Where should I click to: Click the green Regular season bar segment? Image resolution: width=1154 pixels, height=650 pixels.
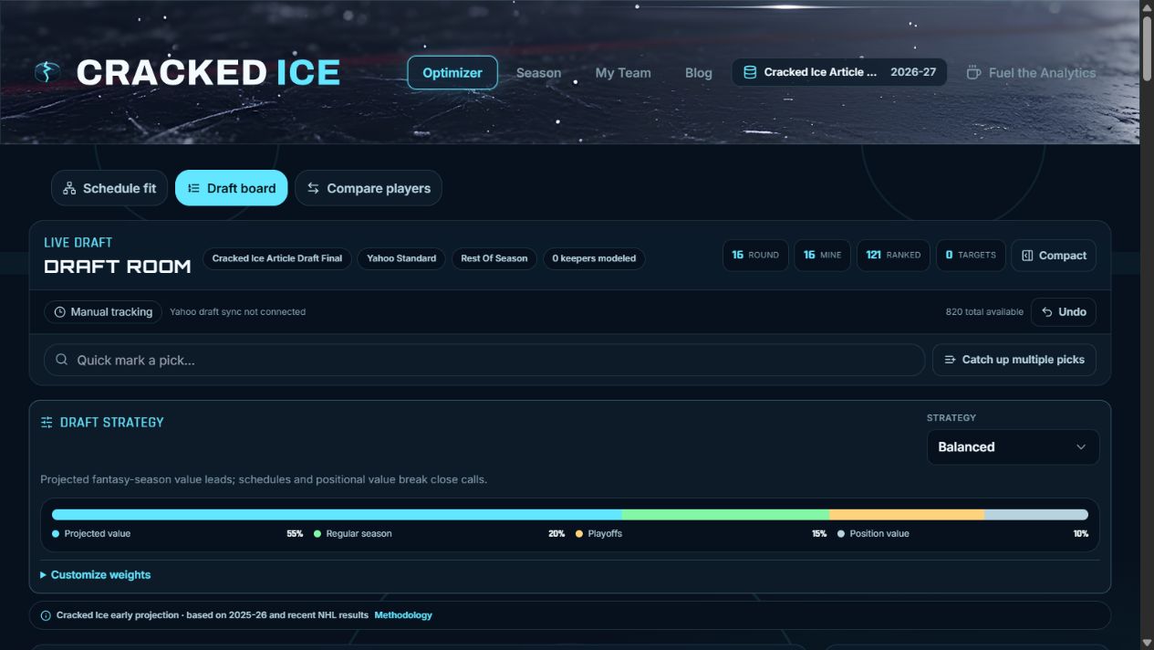[726, 515]
